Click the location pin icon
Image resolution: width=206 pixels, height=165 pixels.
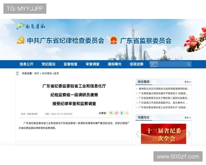(x=17, y=74)
